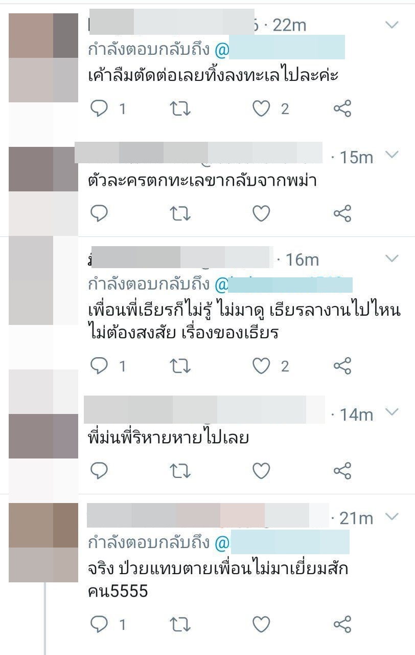Retweet the 16m tweet
The image size is (415, 655).
tap(179, 366)
